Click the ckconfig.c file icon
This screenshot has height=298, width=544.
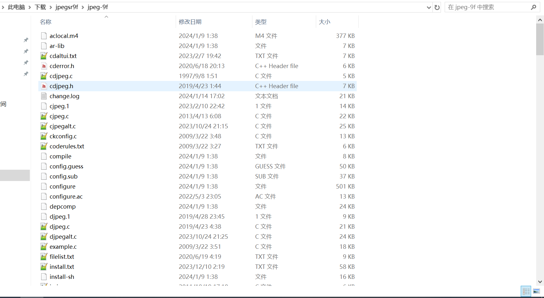[x=44, y=136]
